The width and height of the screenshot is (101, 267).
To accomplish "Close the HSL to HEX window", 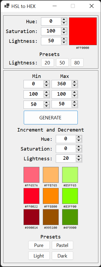I will coord(92,6).
